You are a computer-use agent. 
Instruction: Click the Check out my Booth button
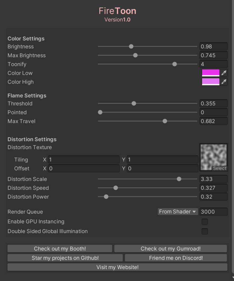[x=59, y=249]
